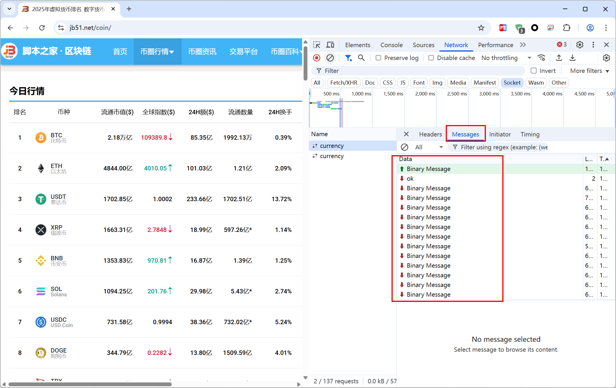Image resolution: width=616 pixels, height=388 pixels.
Task: Click the import HAR upload icon
Action: [559, 58]
